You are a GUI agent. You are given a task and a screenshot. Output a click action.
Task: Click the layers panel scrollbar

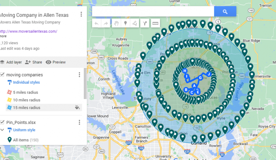tap(85, 84)
